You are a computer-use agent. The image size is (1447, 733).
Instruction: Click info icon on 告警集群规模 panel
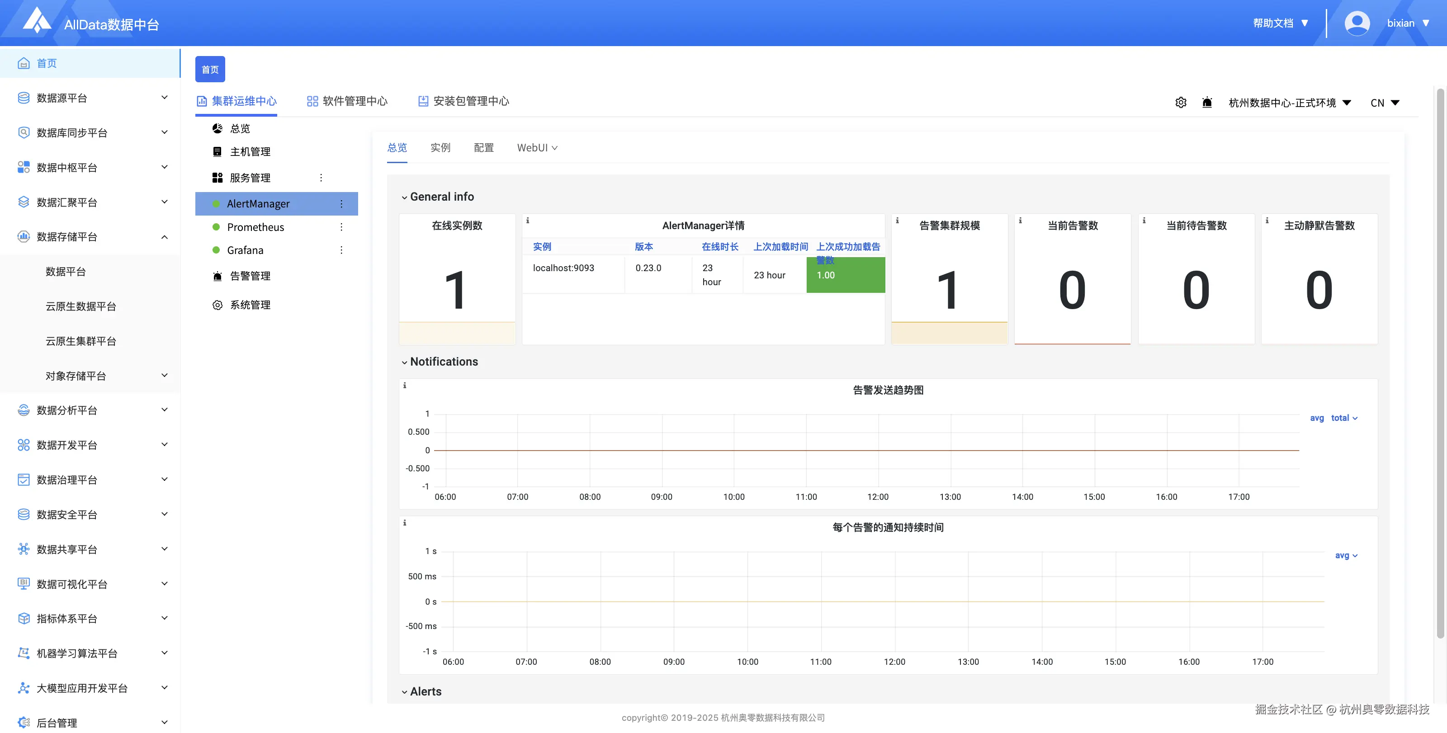click(x=897, y=221)
